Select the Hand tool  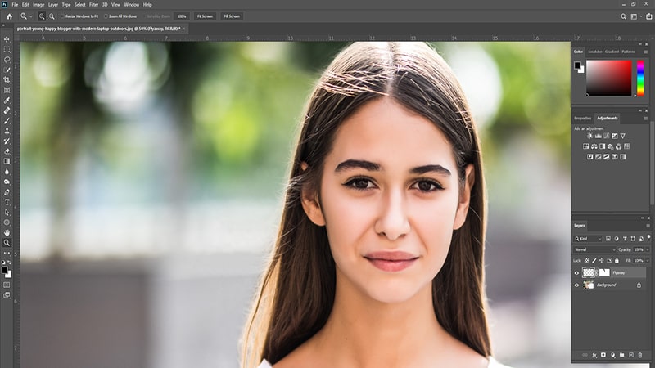(7, 232)
